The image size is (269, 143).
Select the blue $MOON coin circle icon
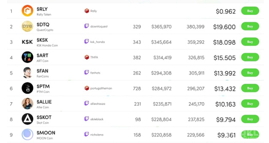tap(27, 134)
